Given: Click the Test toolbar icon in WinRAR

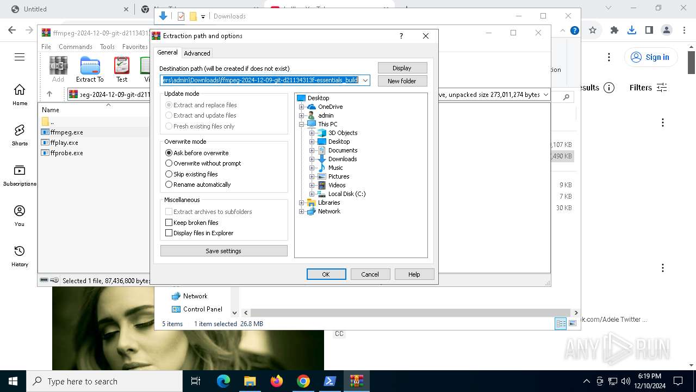Looking at the screenshot, I should (x=122, y=70).
